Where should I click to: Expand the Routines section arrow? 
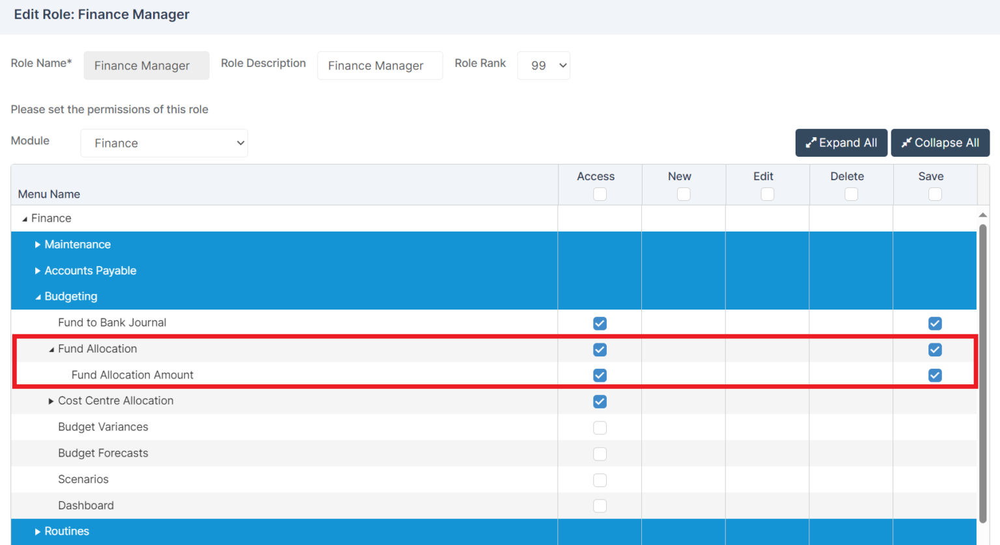point(38,532)
